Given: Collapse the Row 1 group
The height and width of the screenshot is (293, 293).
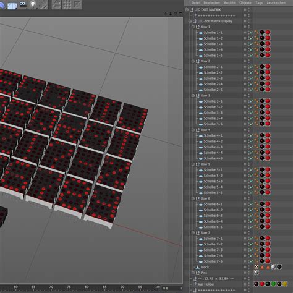Looking at the screenshot, I should click(193, 27).
